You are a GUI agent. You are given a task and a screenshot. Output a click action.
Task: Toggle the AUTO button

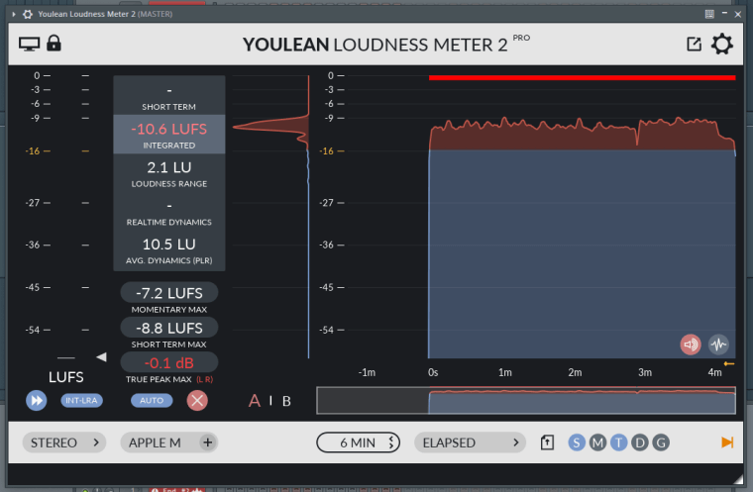152,400
